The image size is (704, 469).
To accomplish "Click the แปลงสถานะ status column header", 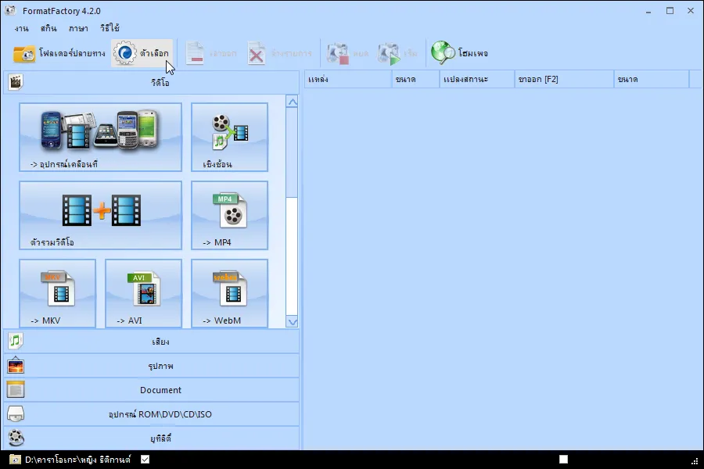I will coord(477,80).
